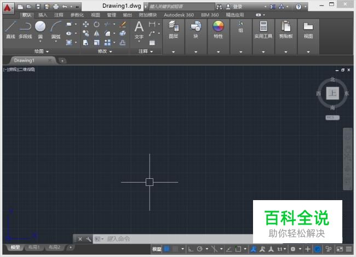Screen dimensions: 356x257
Task: Click the Erase pencil-eraser icon
Action: [122, 24]
